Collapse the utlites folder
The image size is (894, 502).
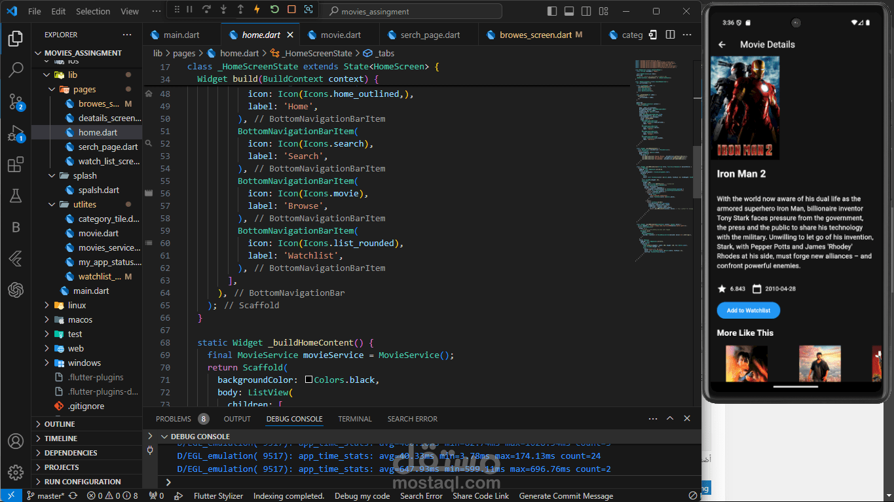point(84,204)
